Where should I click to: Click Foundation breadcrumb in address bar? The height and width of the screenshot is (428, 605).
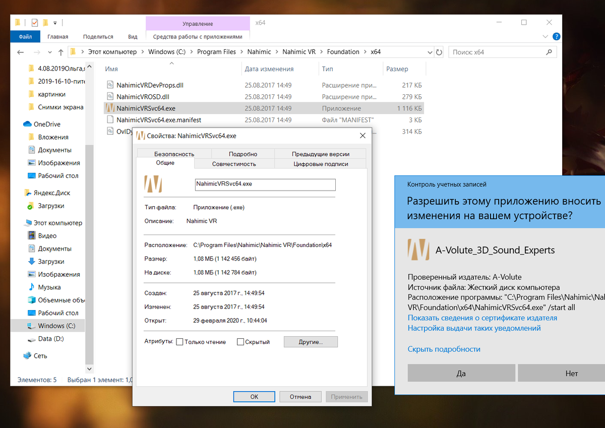(343, 52)
